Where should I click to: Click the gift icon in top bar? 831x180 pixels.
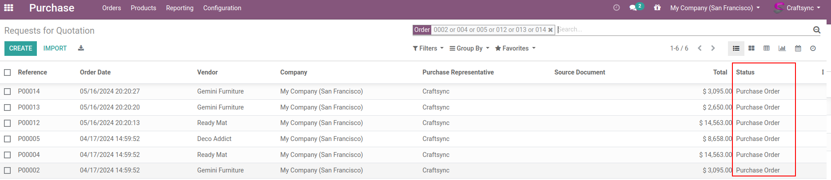pyautogui.click(x=657, y=8)
